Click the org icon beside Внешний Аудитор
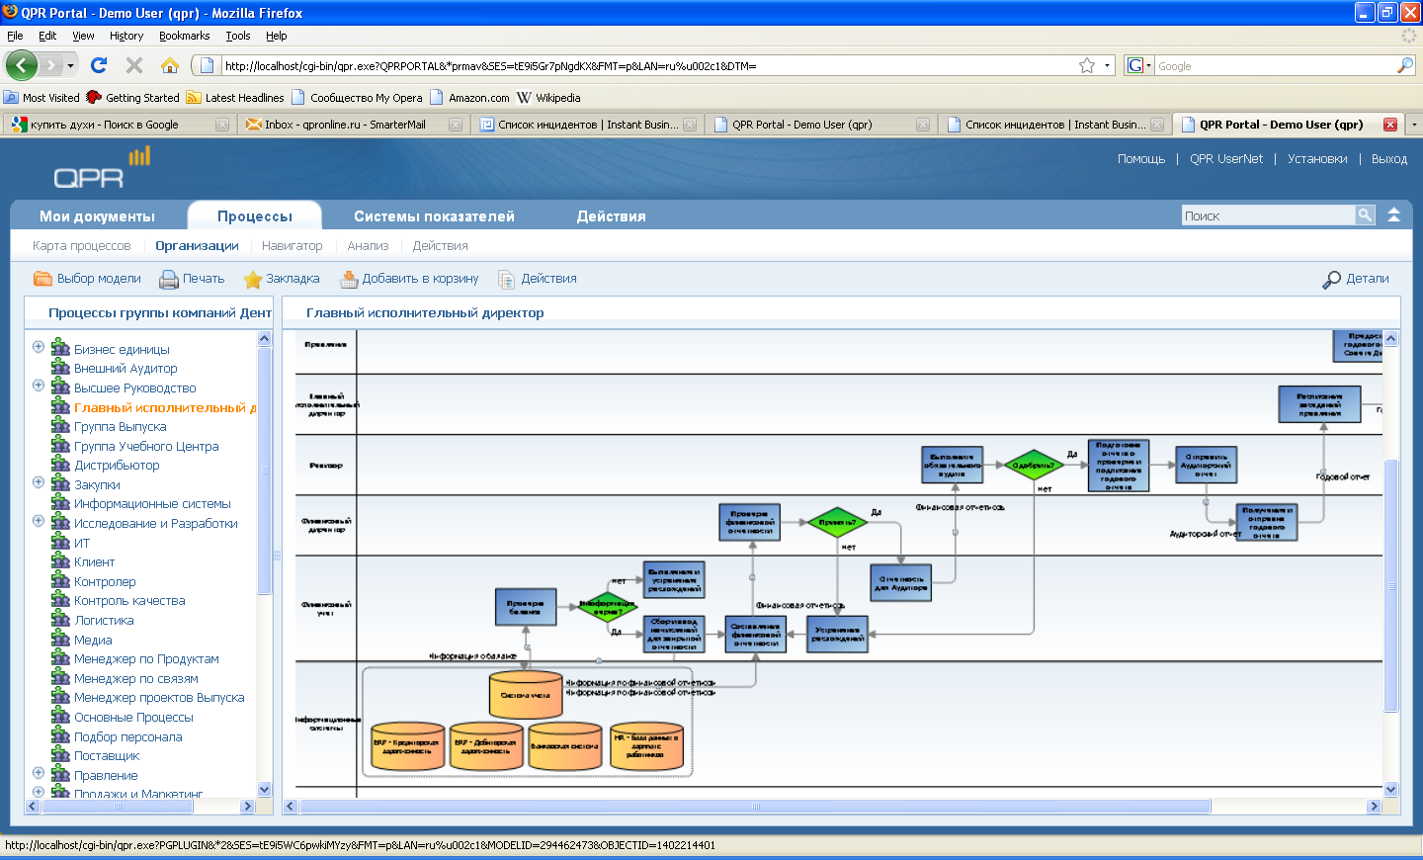This screenshot has width=1423, height=860. (60, 367)
